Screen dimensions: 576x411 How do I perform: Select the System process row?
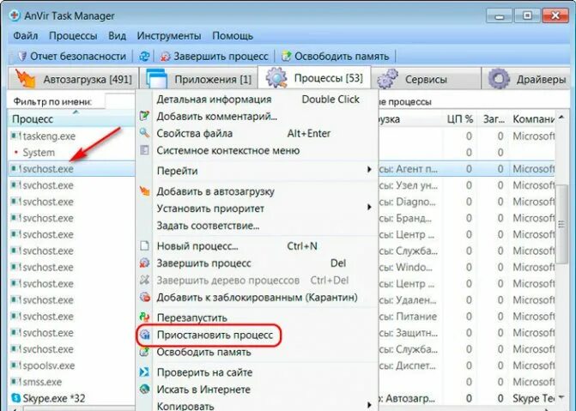tap(71, 153)
